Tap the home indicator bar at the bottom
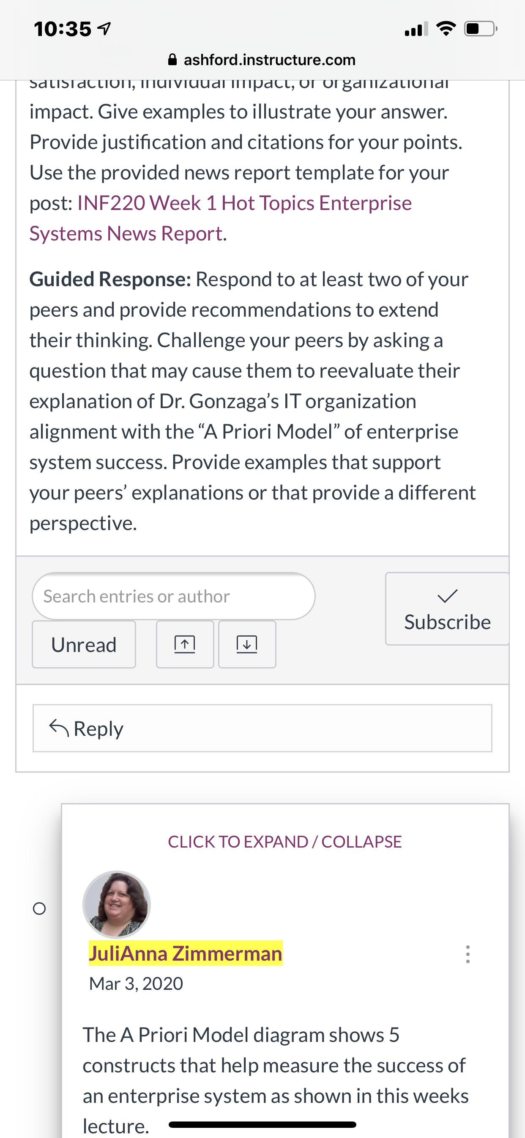This screenshot has width=525, height=1138. [262, 1124]
